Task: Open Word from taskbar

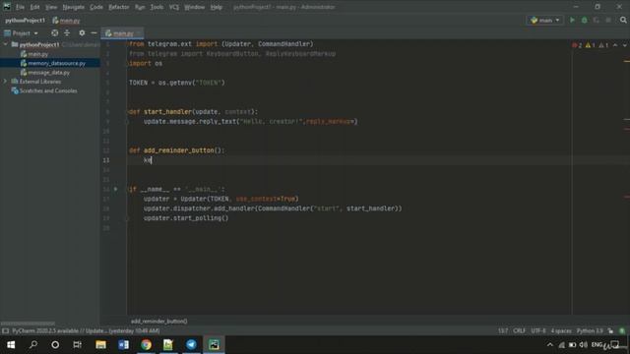Action: 123,345
